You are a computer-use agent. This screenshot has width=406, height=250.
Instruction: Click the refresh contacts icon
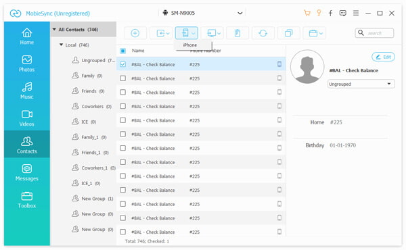(x=263, y=33)
